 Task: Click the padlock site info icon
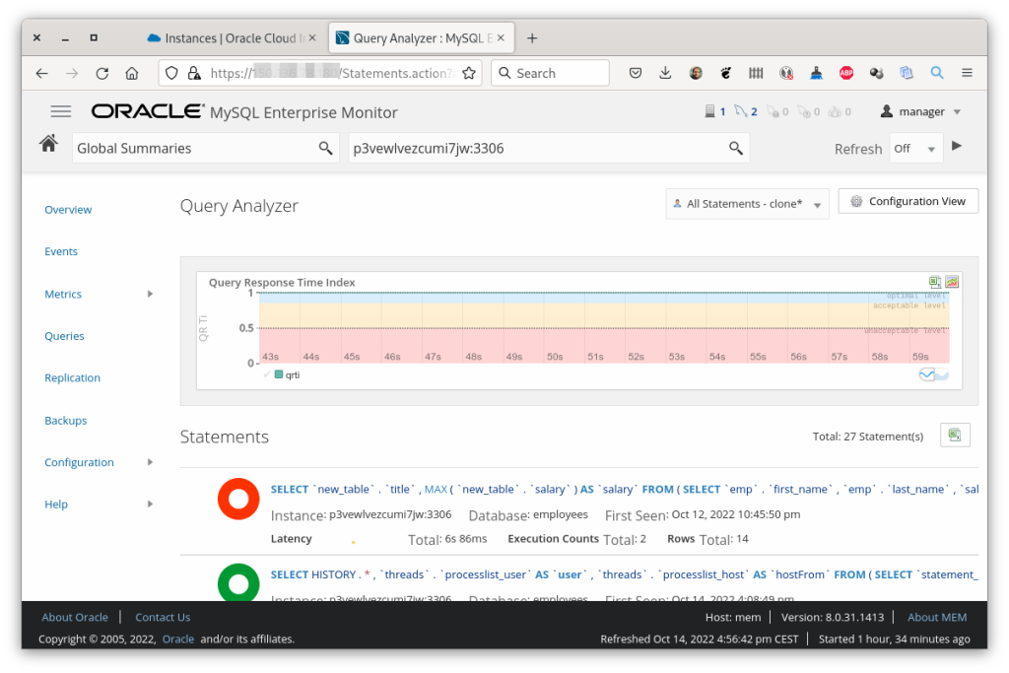194,73
